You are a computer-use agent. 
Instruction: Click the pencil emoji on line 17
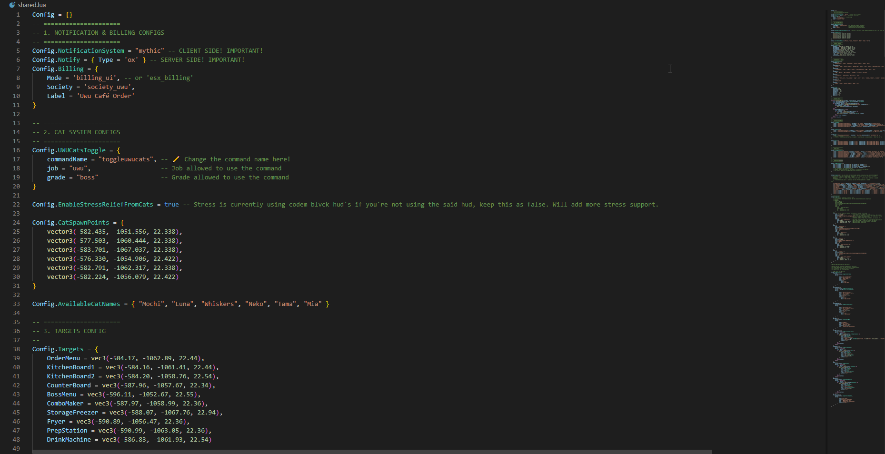click(176, 159)
